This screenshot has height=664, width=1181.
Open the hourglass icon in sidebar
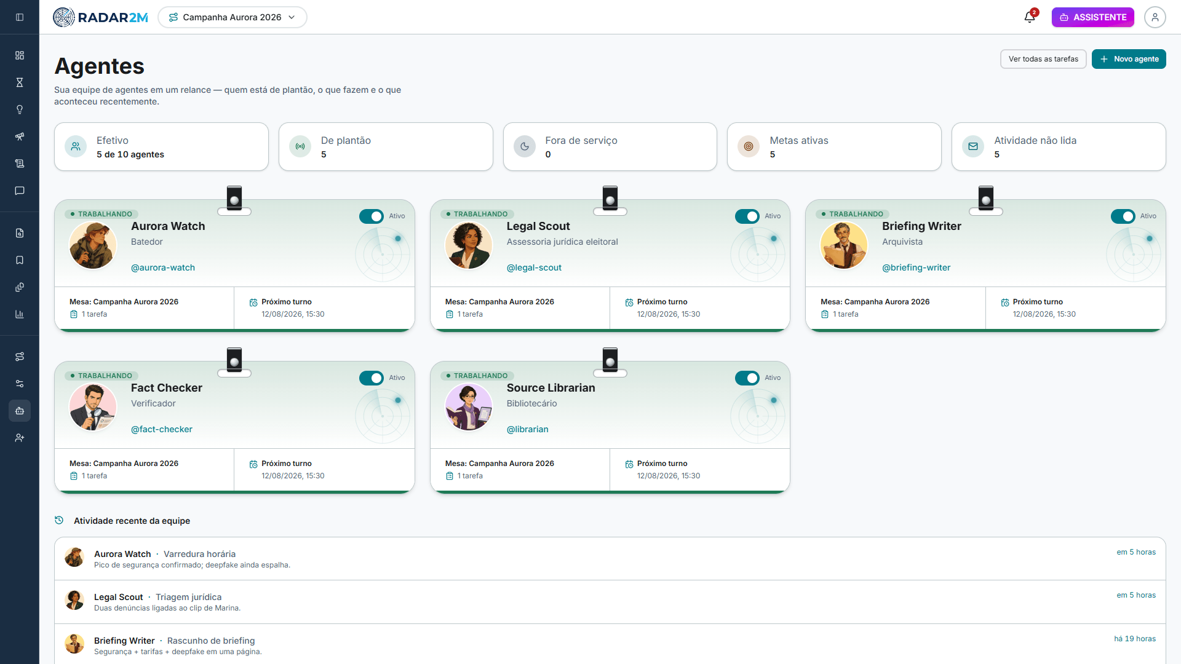coord(20,82)
